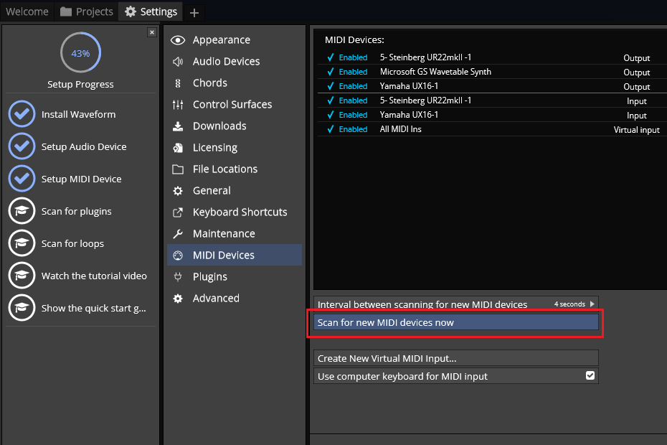This screenshot has width=667, height=445.
Task: Click the File Locations folder icon
Action: click(178, 169)
